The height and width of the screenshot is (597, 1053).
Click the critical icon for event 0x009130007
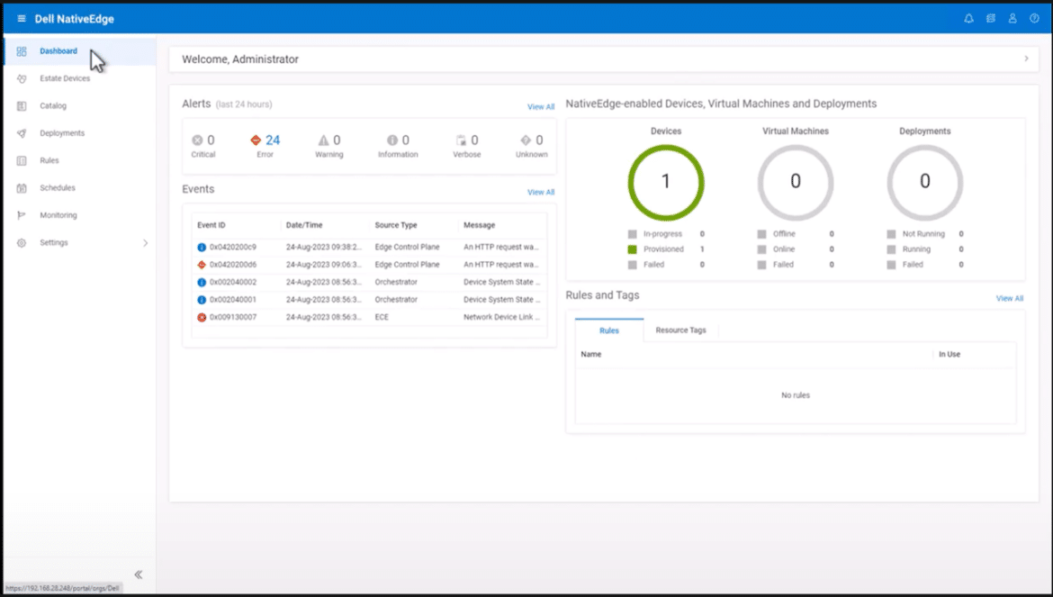click(202, 317)
